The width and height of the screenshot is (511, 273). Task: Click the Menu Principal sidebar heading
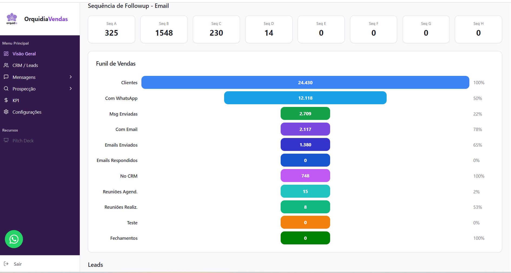(x=15, y=43)
